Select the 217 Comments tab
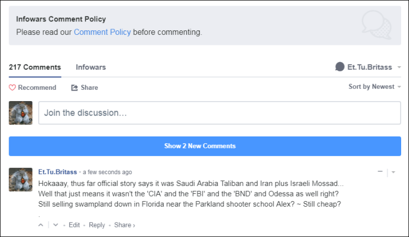 coord(35,67)
